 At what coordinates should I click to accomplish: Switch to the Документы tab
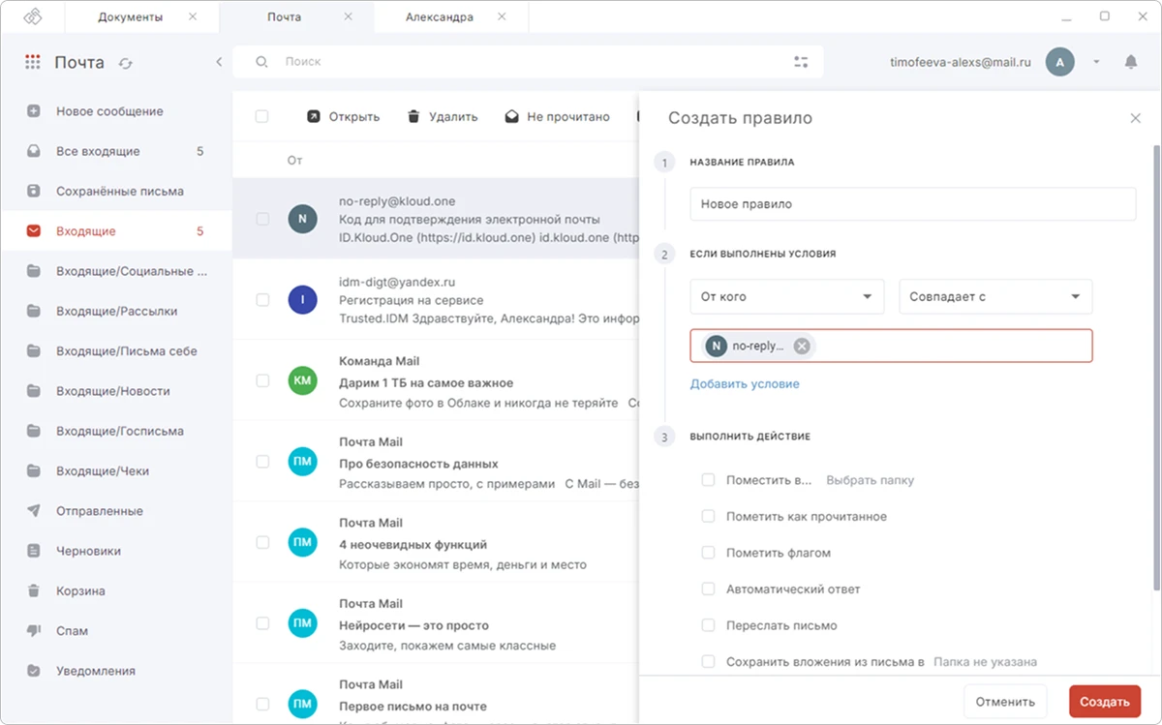tap(131, 17)
